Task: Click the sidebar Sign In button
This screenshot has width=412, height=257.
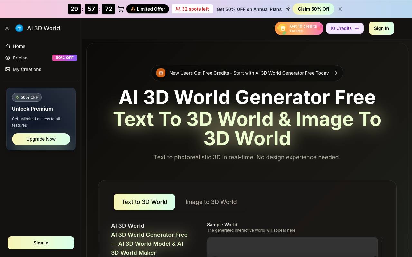Action: 41,243
